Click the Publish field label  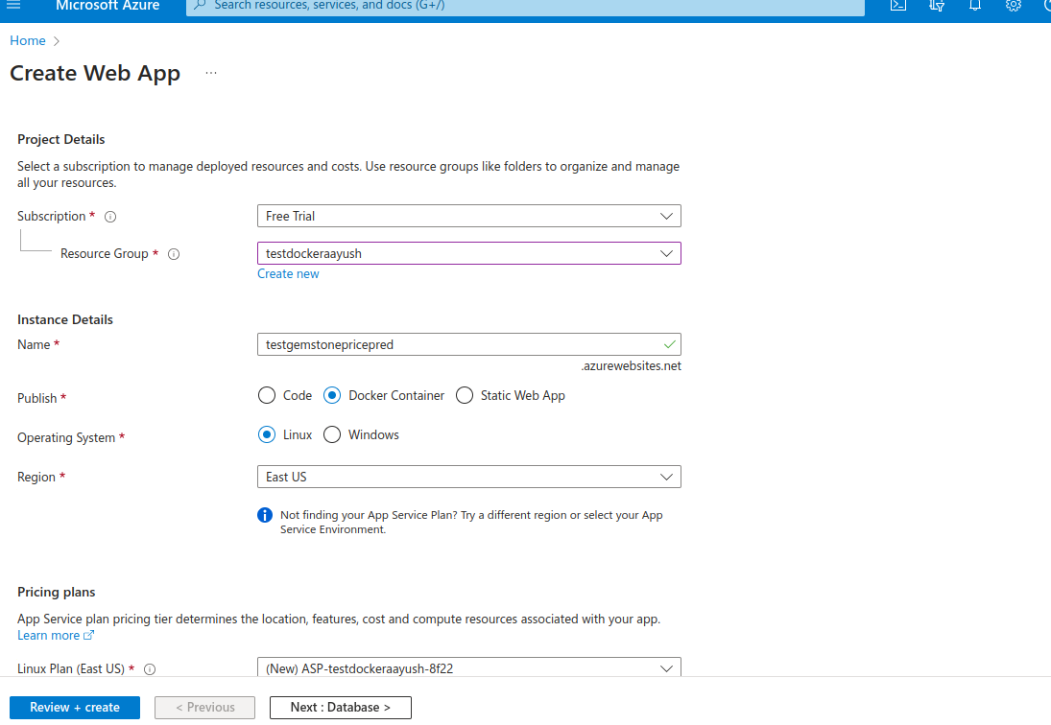click(x=36, y=398)
